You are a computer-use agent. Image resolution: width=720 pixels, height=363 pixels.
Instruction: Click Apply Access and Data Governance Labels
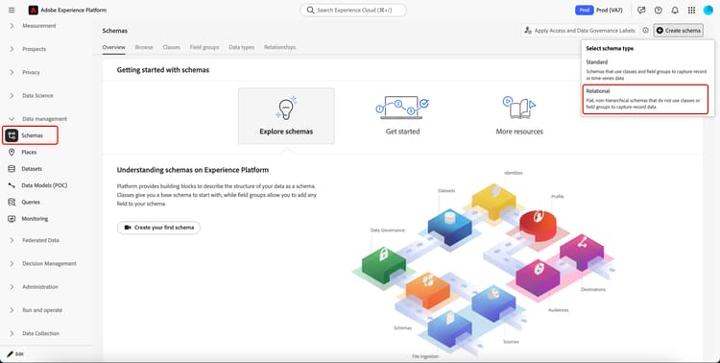tap(580, 31)
